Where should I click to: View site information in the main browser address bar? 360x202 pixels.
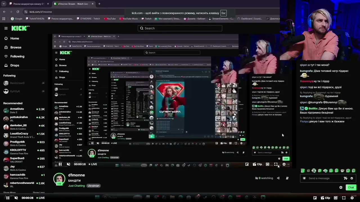(26, 12)
